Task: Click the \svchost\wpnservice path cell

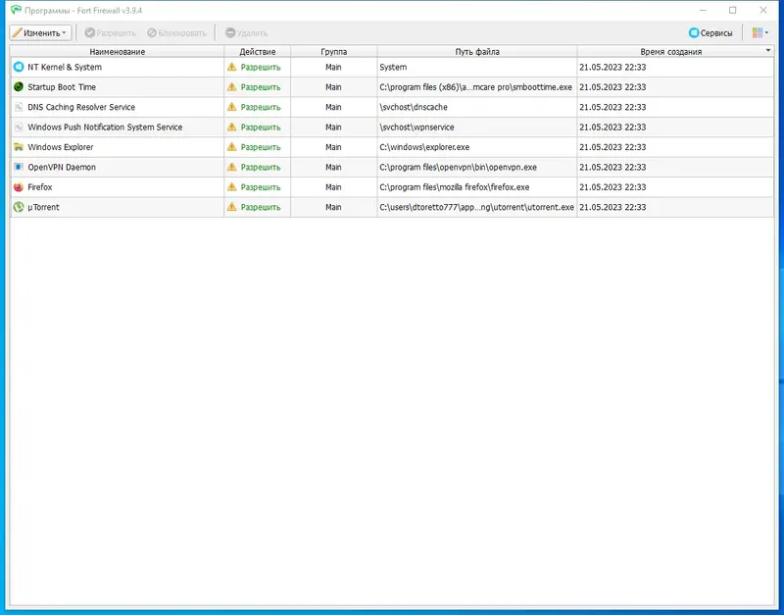Action: click(x=477, y=128)
